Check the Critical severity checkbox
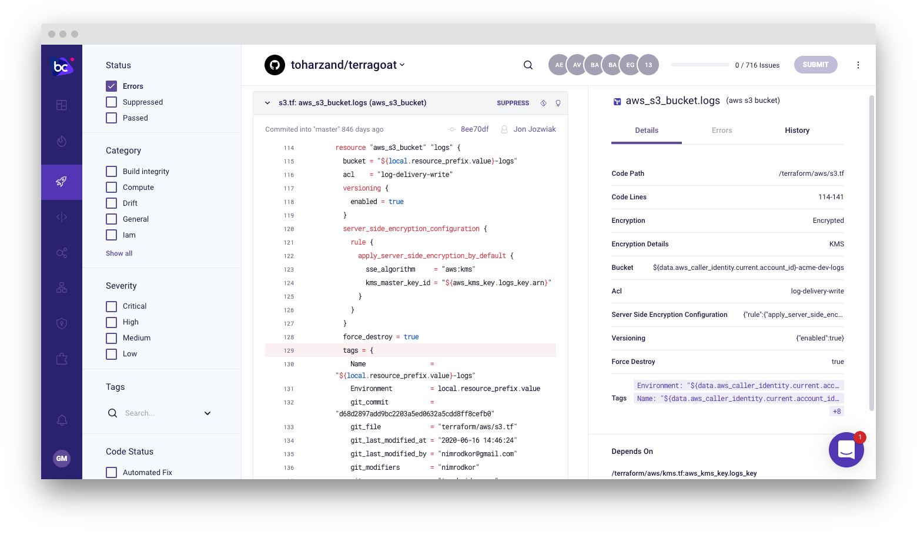 coord(111,306)
